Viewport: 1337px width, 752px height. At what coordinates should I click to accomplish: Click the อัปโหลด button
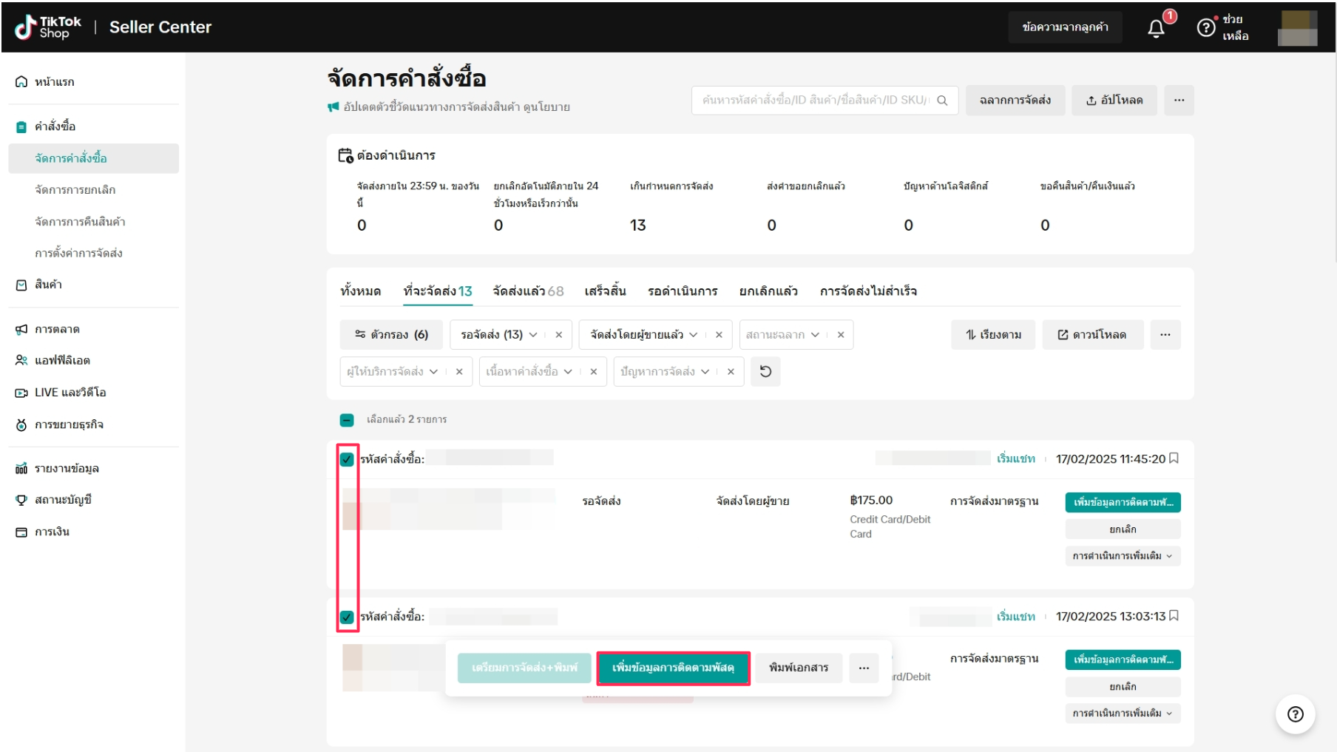pos(1114,101)
